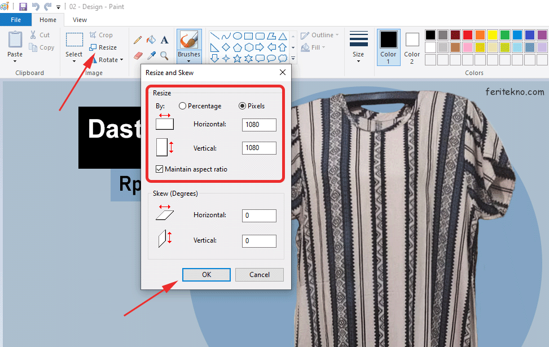
Task: Switch to the Home ribbon tab
Action: click(48, 20)
